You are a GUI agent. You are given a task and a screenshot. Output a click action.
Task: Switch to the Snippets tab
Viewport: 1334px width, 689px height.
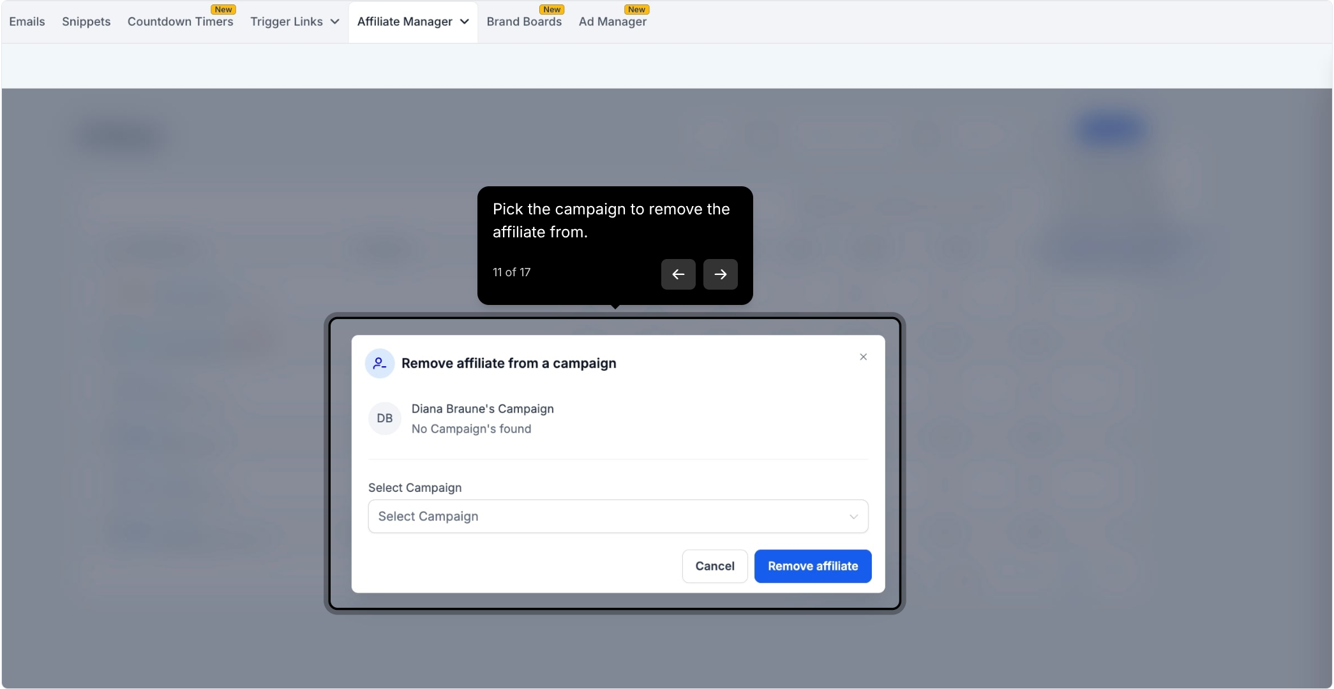pyautogui.click(x=86, y=22)
